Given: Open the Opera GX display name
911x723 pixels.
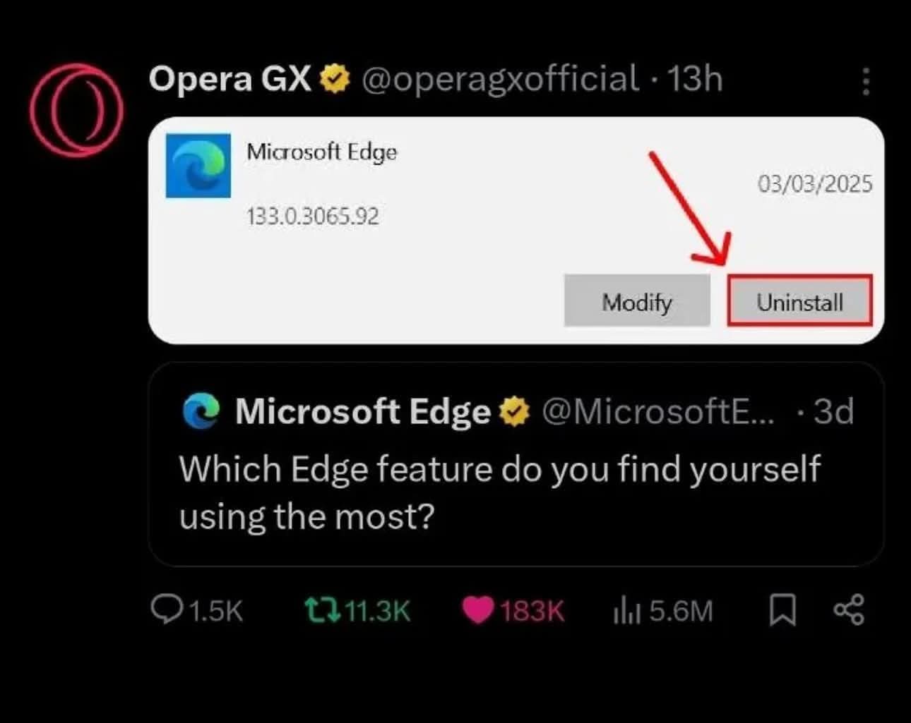Looking at the screenshot, I should pyautogui.click(x=230, y=79).
